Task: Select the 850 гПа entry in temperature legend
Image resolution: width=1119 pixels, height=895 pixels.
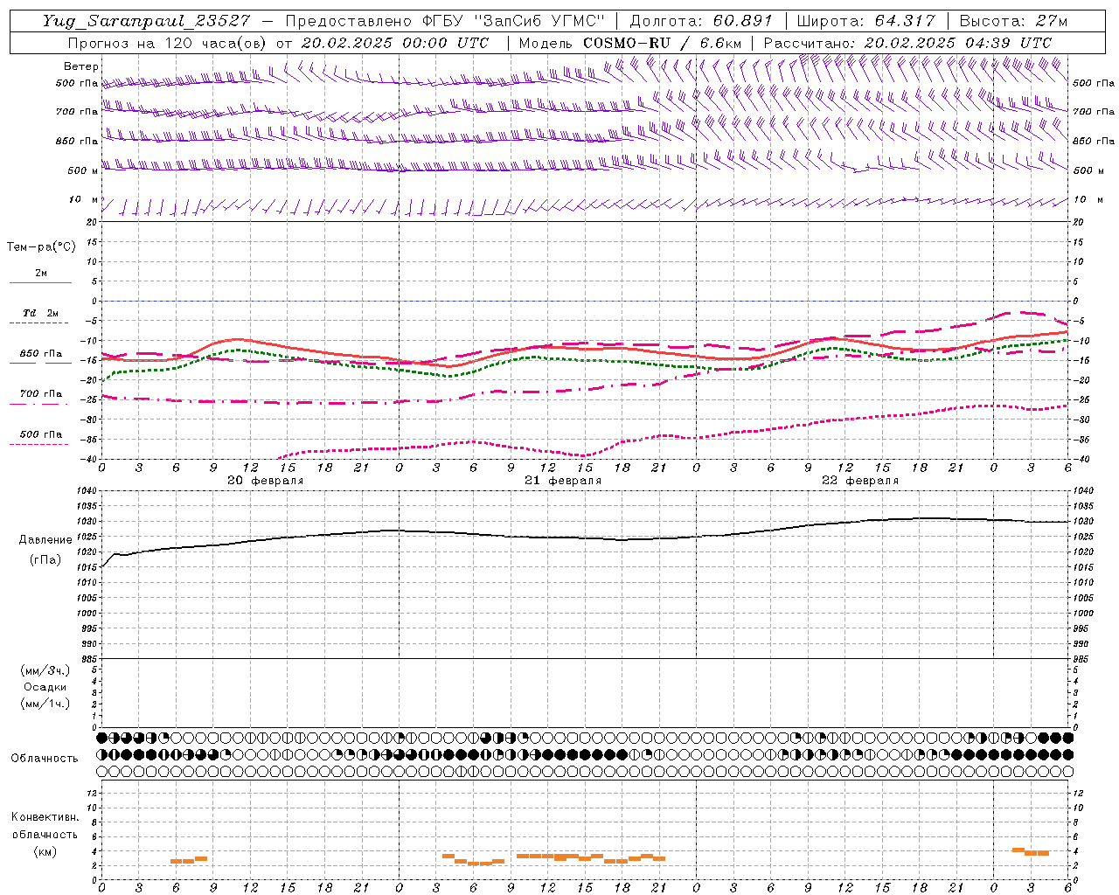Action: pos(41,354)
